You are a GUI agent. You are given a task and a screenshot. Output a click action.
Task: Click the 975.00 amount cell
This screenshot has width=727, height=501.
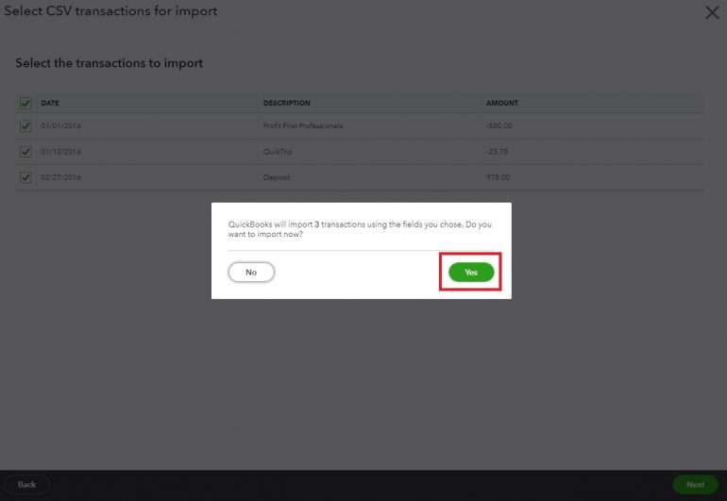tap(498, 176)
